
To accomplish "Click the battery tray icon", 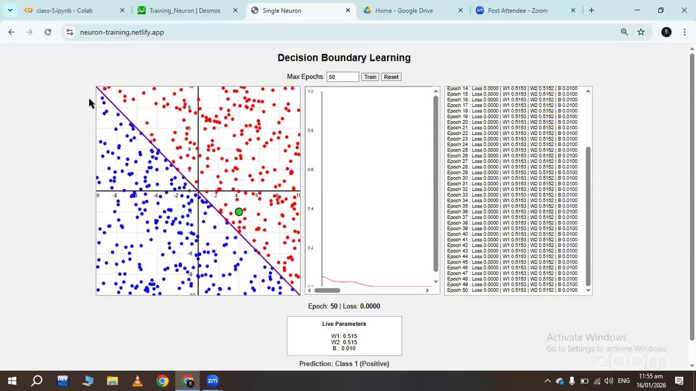I will pyautogui.click(x=585, y=381).
